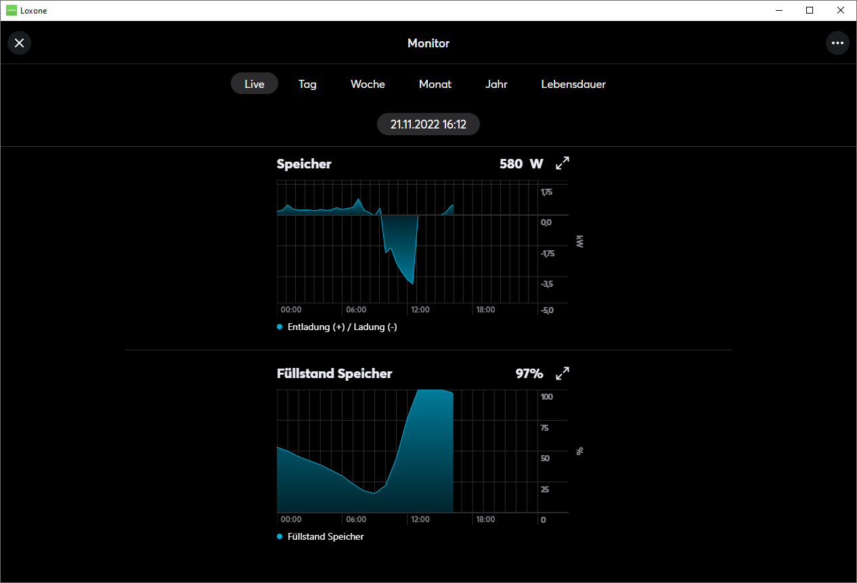Click the Speicher chart title

(x=304, y=164)
